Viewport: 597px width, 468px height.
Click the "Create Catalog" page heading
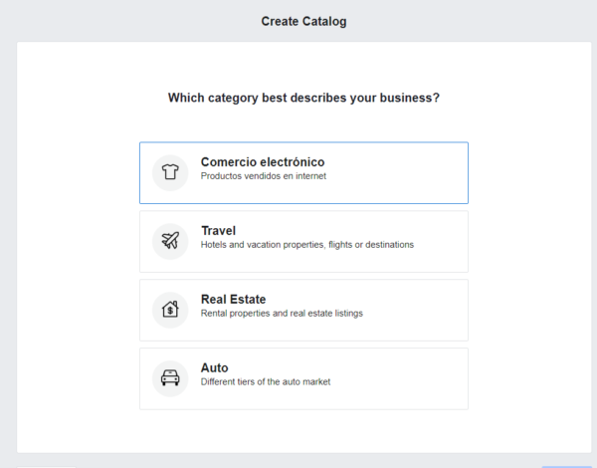303,21
